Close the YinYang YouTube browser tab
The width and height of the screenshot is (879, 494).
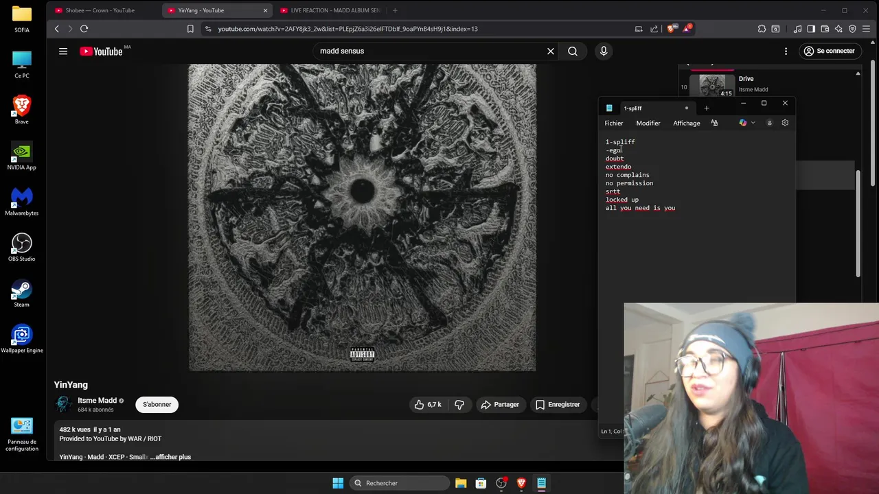265,10
